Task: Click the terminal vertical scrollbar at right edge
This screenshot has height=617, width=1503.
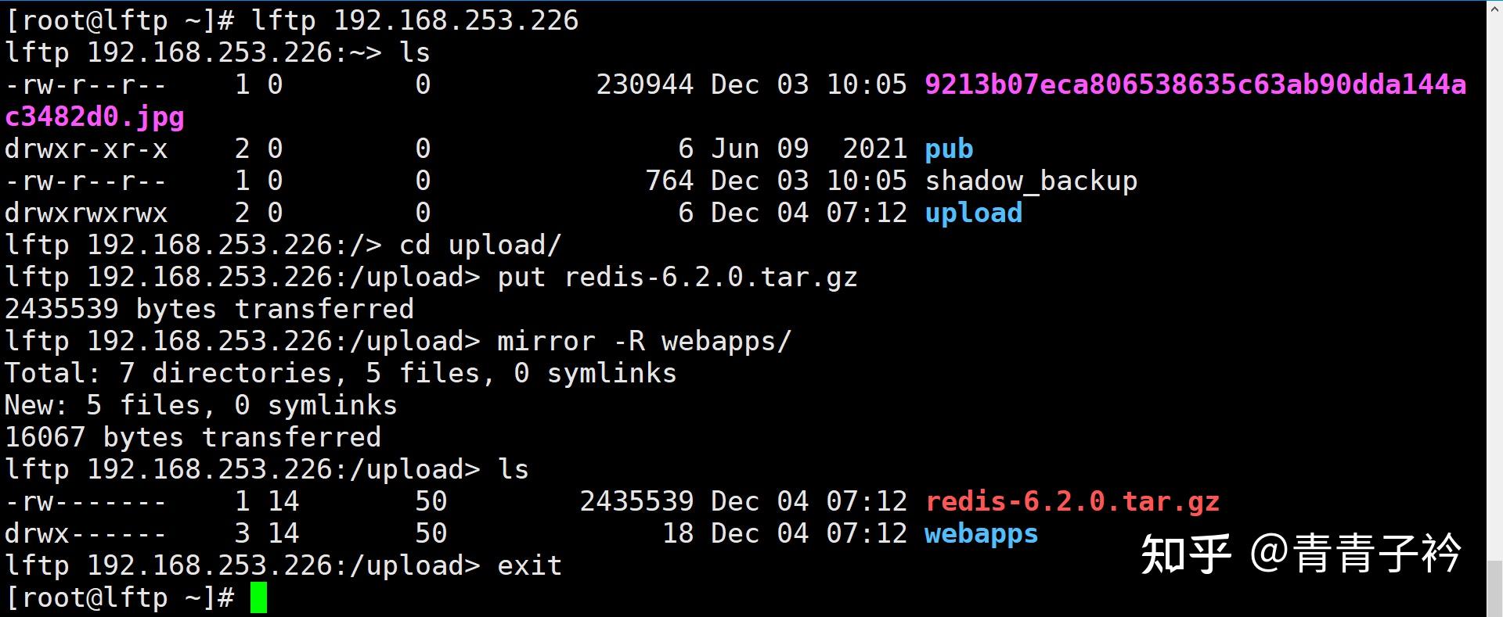Action: (1494, 308)
